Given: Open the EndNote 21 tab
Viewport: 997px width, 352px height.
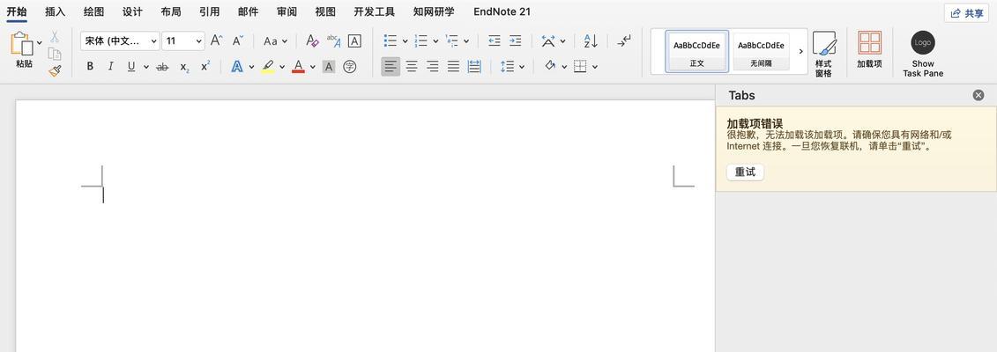Looking at the screenshot, I should 502,11.
